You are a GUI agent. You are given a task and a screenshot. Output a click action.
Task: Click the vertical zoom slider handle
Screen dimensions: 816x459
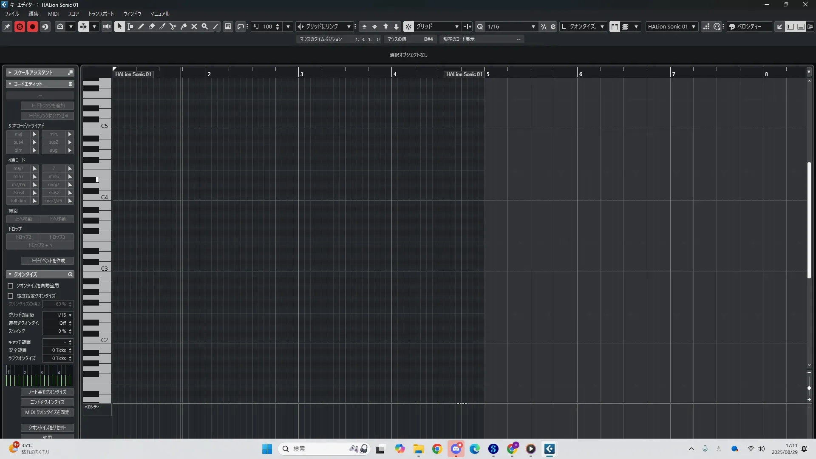pos(809,388)
